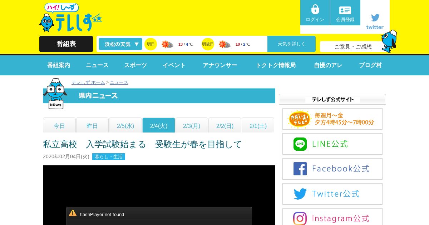Click the article headline 私立高校 入学試験始まる
The height and width of the screenshot is (225, 429).
point(142,144)
